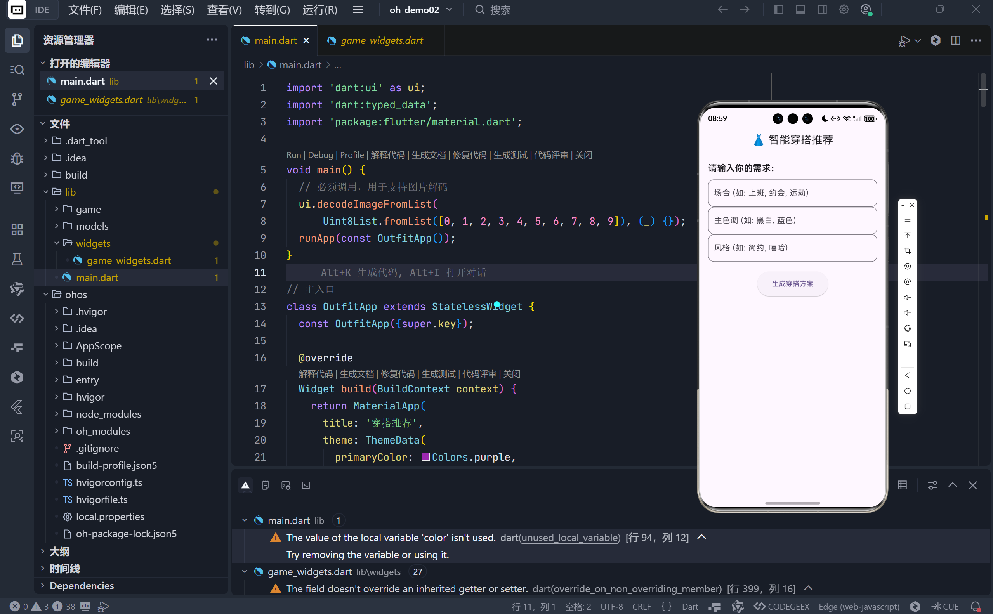Open the testing flask icon in sidebar
Viewport: 993px width, 614px height.
17,259
